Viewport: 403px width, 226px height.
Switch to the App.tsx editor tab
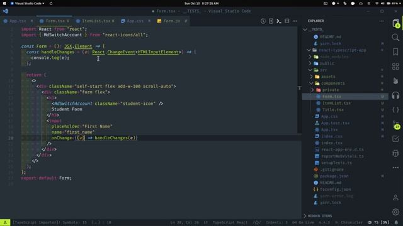click(18, 21)
